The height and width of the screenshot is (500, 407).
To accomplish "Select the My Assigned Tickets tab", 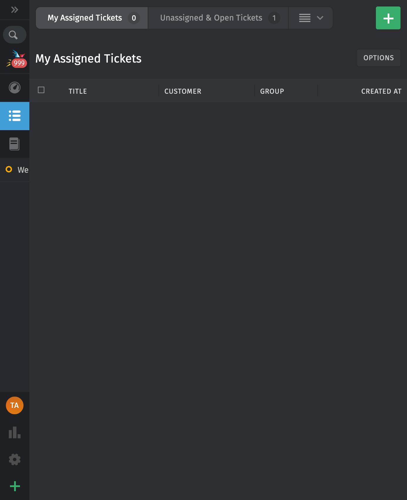I will [x=85, y=18].
